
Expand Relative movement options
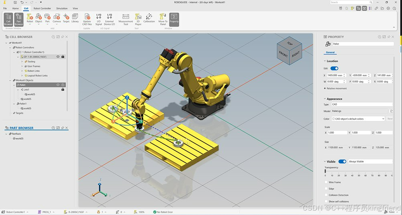click(x=335, y=89)
